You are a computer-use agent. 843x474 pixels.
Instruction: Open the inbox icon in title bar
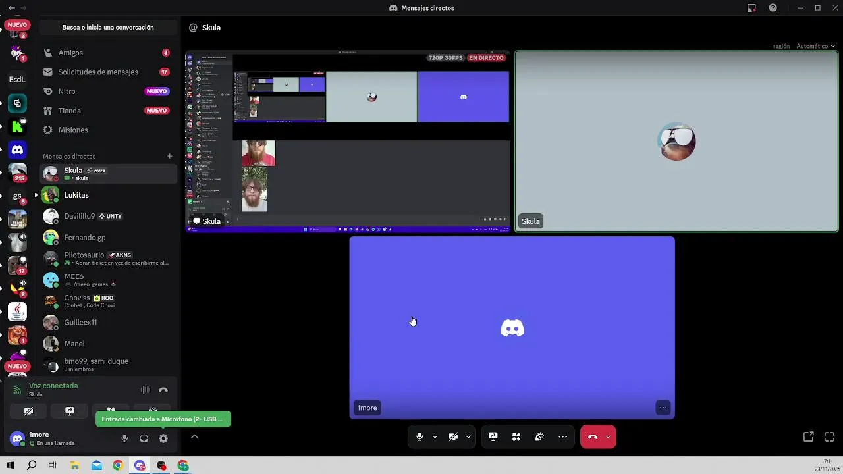(751, 8)
